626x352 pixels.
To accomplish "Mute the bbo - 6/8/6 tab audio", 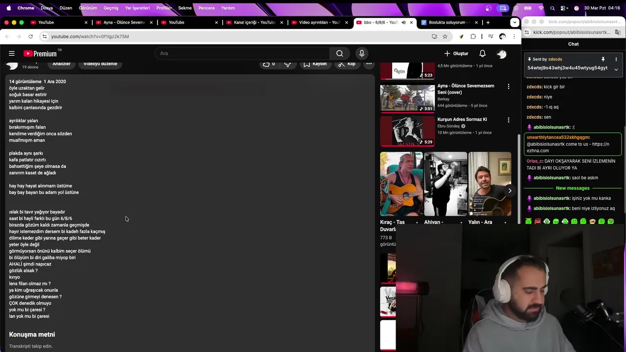I will pyautogui.click(x=403, y=22).
